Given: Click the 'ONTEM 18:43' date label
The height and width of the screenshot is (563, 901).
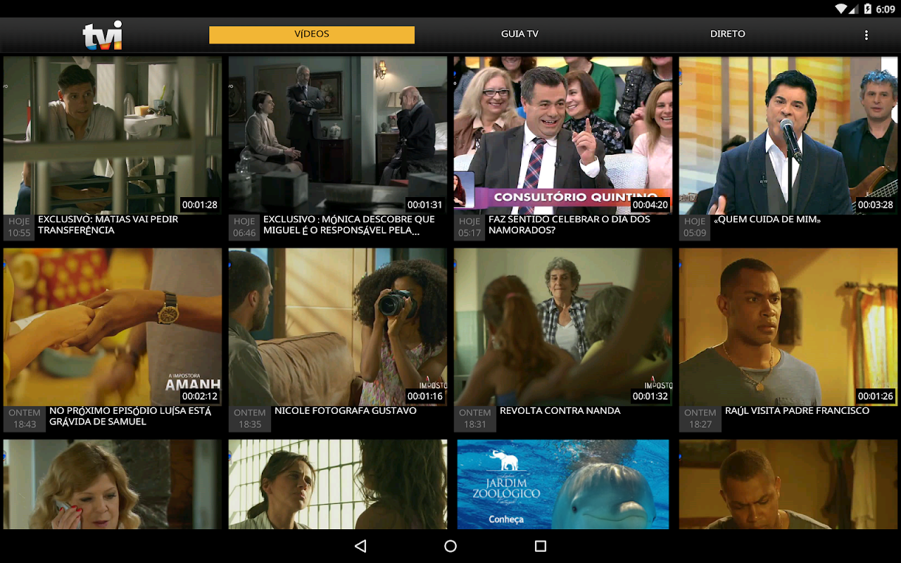Looking at the screenshot, I should pyautogui.click(x=25, y=419).
